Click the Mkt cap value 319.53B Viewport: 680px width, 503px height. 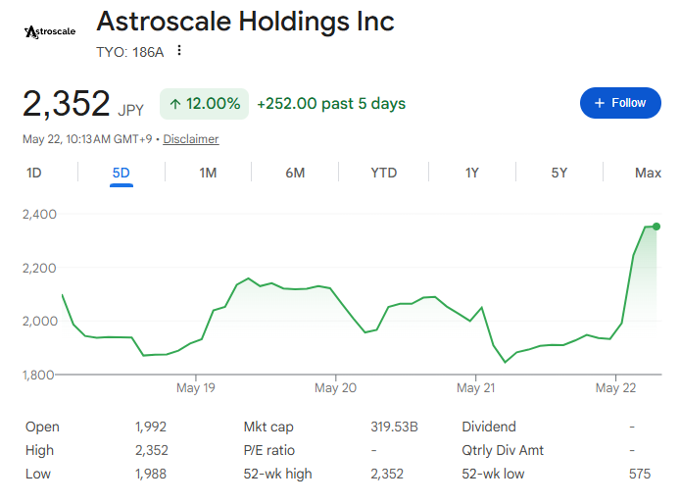click(x=394, y=427)
